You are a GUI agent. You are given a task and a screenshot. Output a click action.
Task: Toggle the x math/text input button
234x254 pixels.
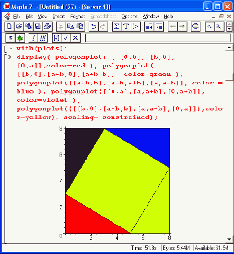[x=11, y=38]
